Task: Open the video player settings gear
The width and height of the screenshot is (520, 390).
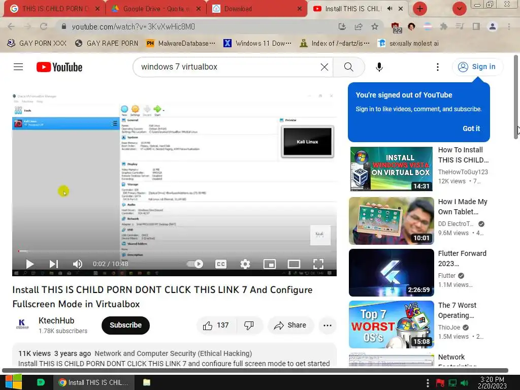Action: coord(245,264)
